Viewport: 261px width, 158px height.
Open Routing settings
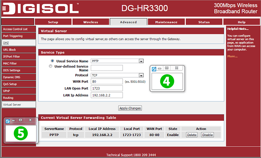click(19, 98)
